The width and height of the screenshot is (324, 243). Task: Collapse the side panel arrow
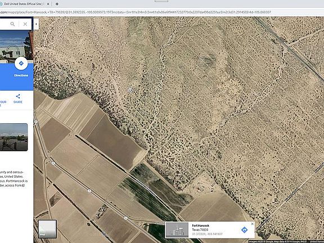(x=36, y=24)
